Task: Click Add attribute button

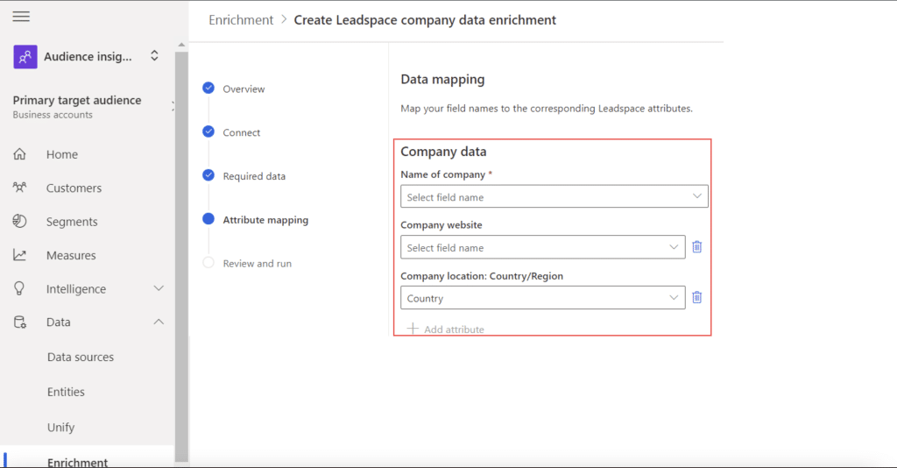Action: [x=446, y=329]
